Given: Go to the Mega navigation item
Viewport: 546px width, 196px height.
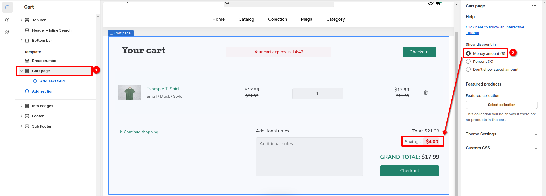Looking at the screenshot, I should [x=306, y=19].
